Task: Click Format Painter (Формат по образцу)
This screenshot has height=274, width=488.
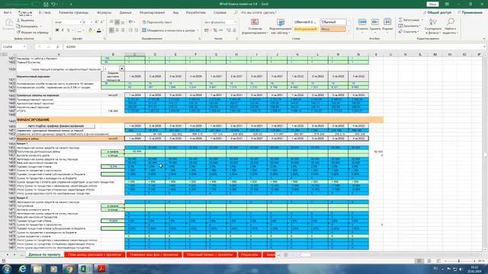Action: coord(32,32)
